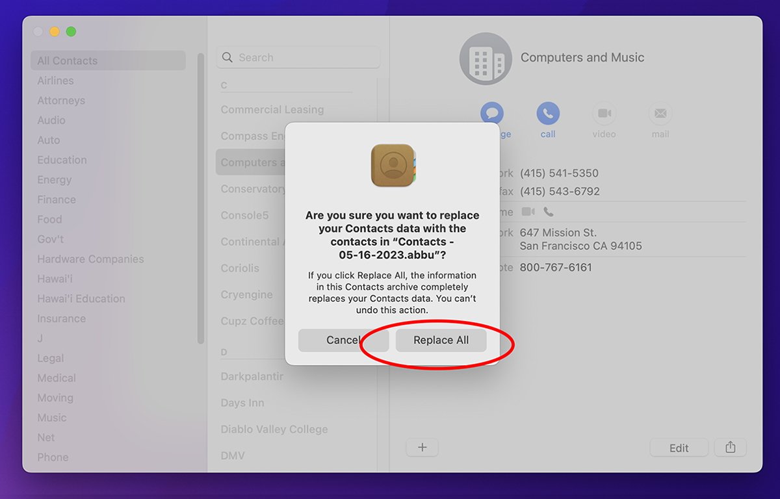
Task: Click the message bubble icon
Action: (x=492, y=114)
